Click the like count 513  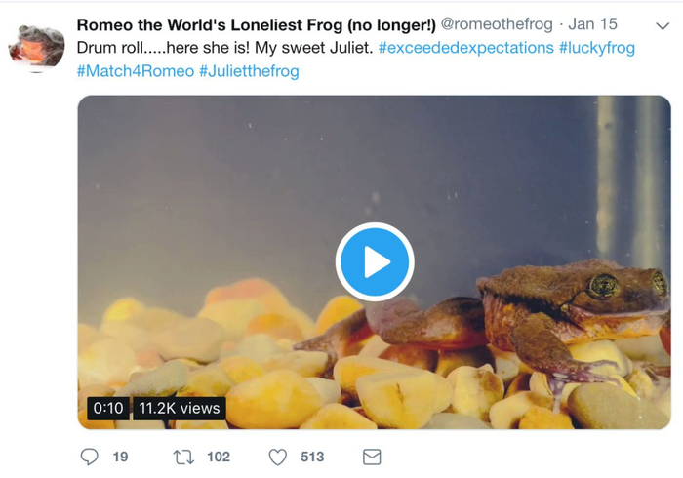point(312,457)
